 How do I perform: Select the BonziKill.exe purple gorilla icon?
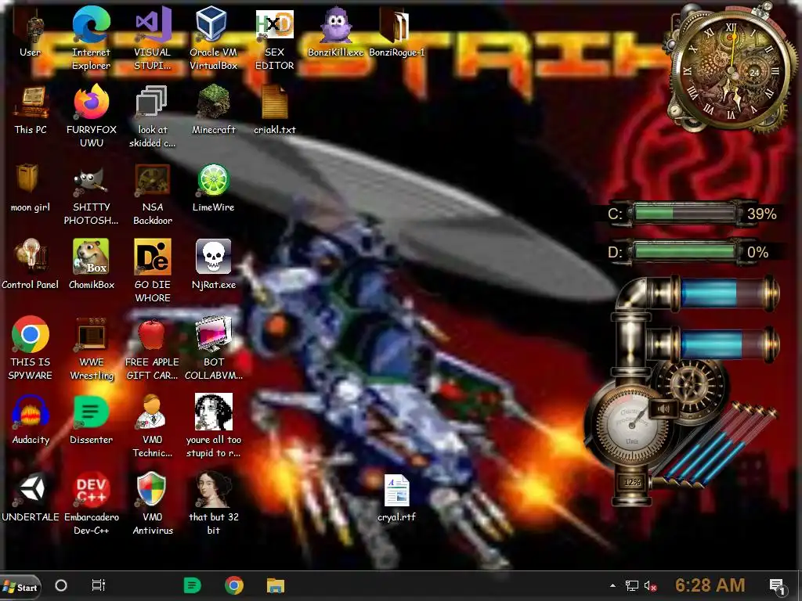(x=335, y=31)
